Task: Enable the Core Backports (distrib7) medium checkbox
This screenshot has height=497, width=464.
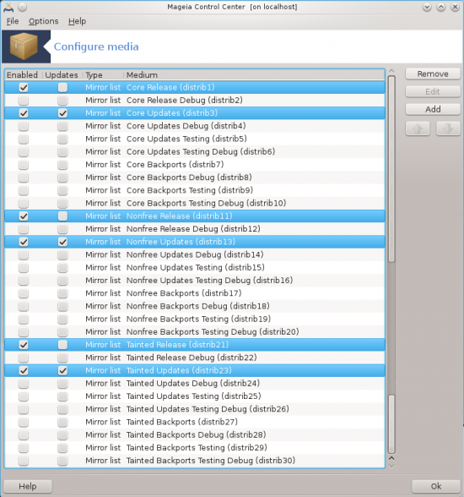Action: (x=24, y=165)
